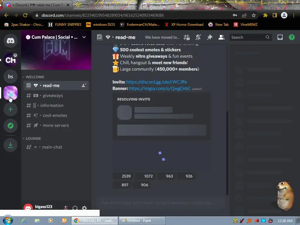Image resolution: width=300 pixels, height=225 pixels.
Task: Select the bs server icon
Action: [x=11, y=76]
